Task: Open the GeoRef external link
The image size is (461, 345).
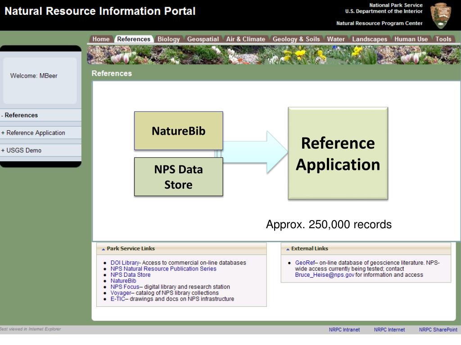Action: tap(305, 263)
